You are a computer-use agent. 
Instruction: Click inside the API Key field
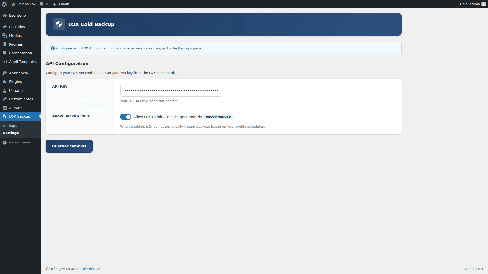(171, 90)
